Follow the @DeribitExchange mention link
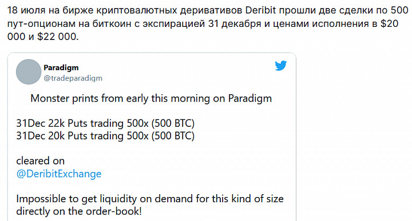The width and height of the screenshot is (412, 221). 59,174
